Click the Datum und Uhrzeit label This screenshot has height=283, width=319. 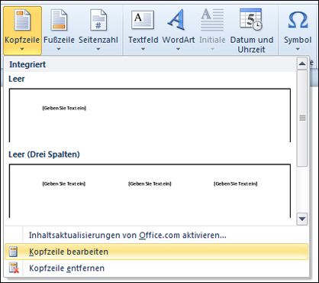(x=251, y=44)
